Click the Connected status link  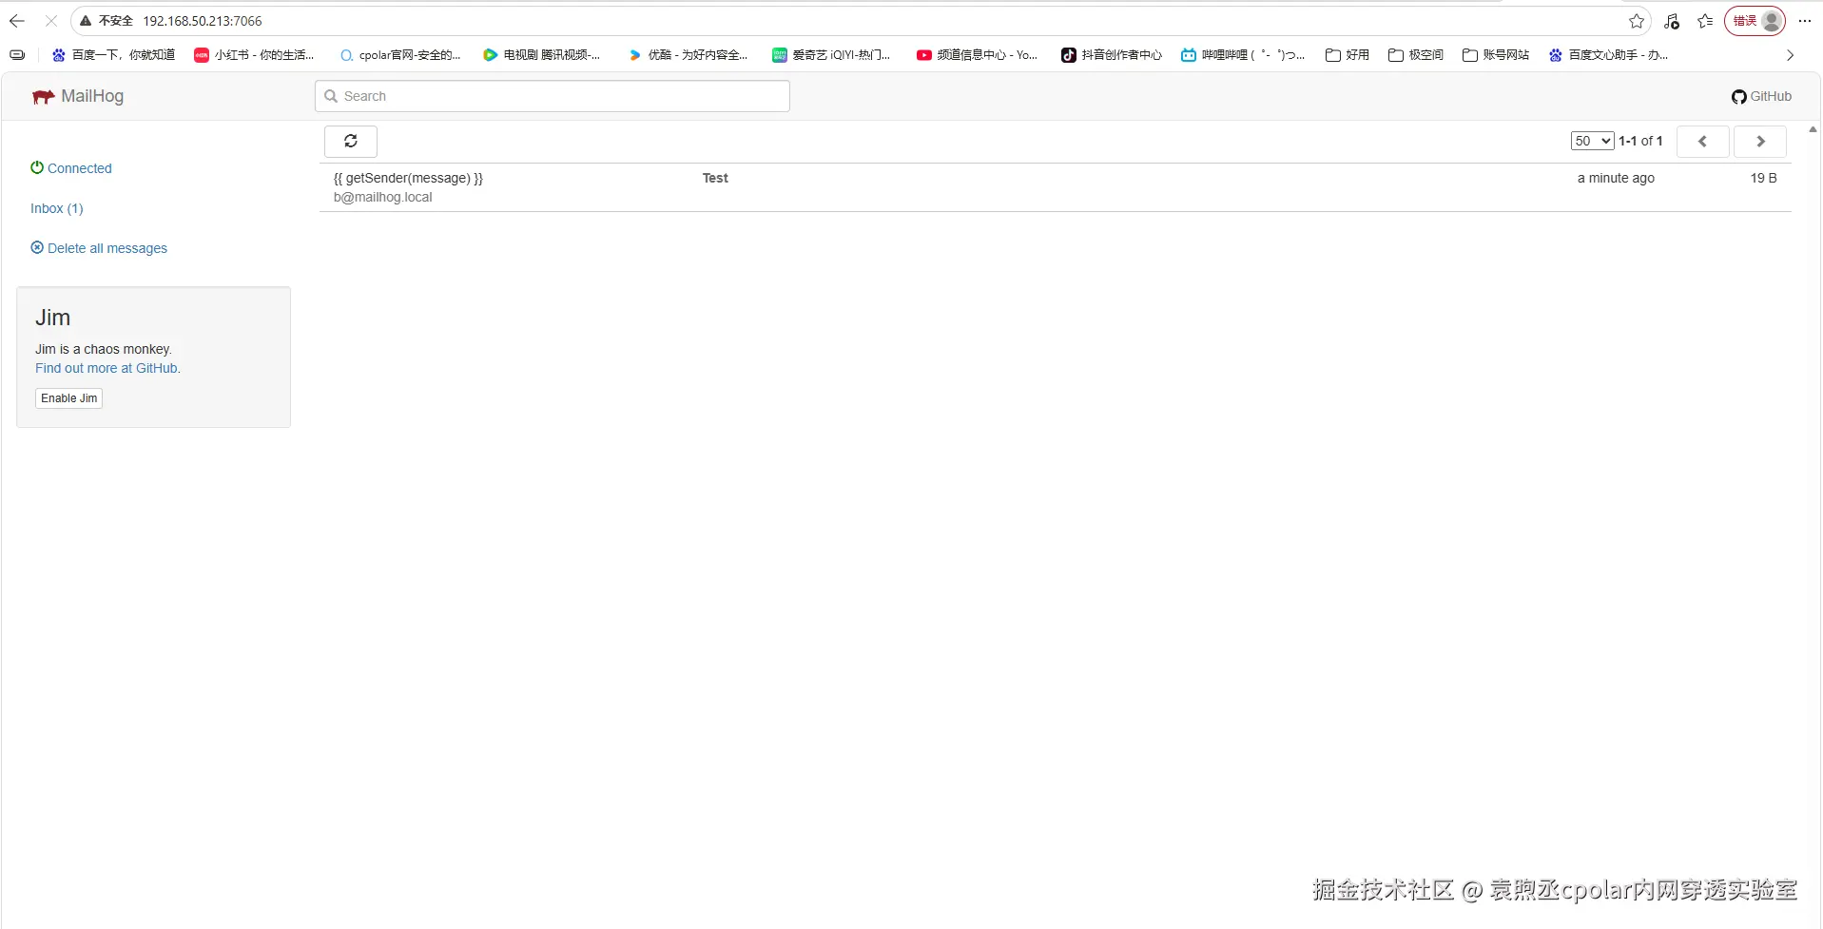pos(71,168)
